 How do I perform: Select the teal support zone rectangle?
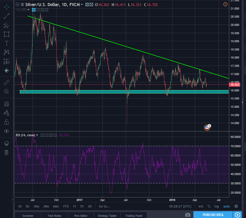pyautogui.click(x=124, y=92)
